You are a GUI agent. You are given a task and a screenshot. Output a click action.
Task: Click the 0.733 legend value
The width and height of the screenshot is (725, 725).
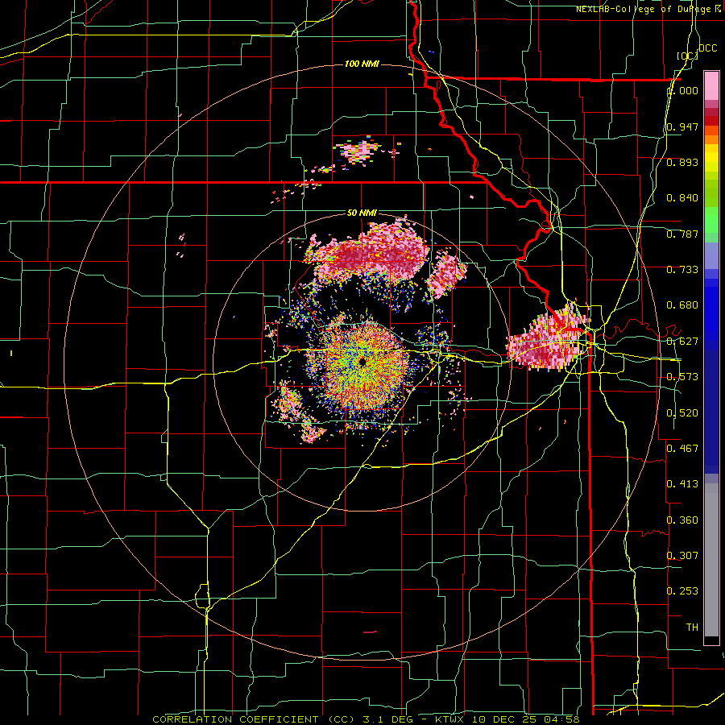click(x=682, y=270)
